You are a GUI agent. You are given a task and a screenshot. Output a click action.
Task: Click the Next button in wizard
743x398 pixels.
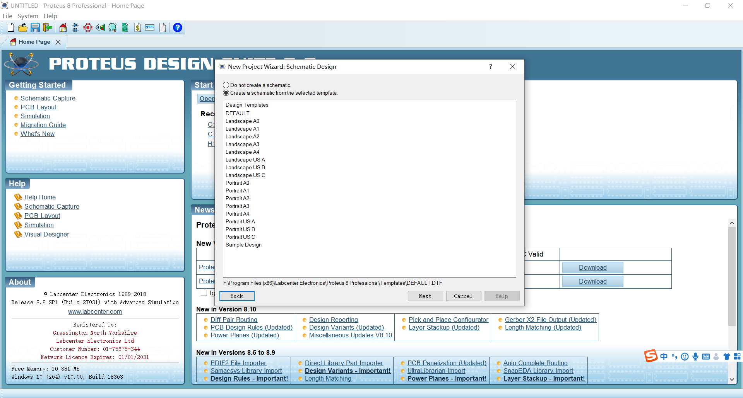point(425,296)
